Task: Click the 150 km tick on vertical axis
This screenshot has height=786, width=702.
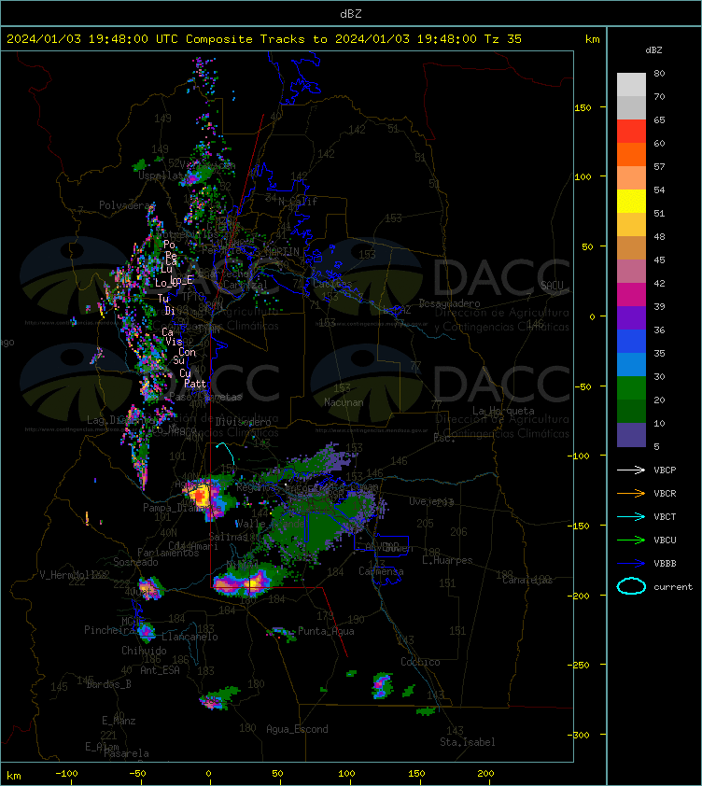Action: (x=583, y=107)
